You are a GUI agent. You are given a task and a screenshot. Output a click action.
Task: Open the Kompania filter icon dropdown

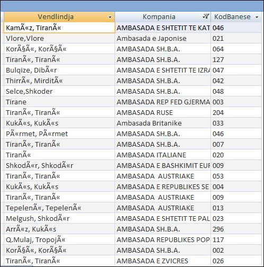coord(206,17)
